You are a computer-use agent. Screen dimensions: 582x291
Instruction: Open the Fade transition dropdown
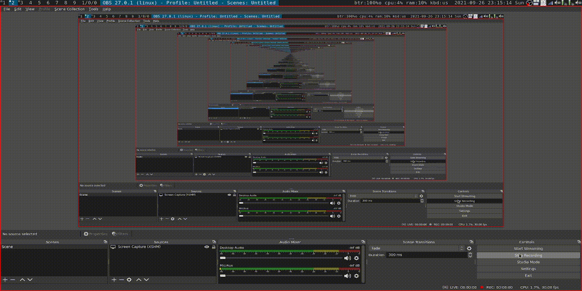point(417,249)
